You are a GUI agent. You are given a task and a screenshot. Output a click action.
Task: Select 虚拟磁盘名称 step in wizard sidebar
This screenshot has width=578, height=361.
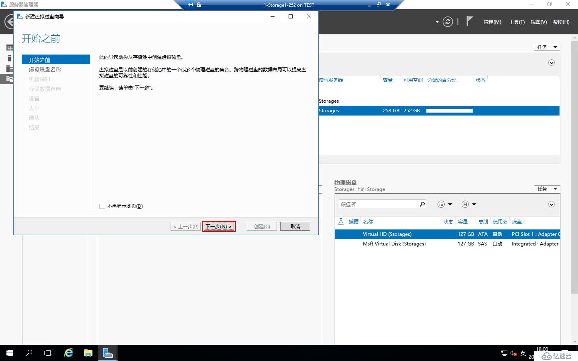tap(45, 69)
